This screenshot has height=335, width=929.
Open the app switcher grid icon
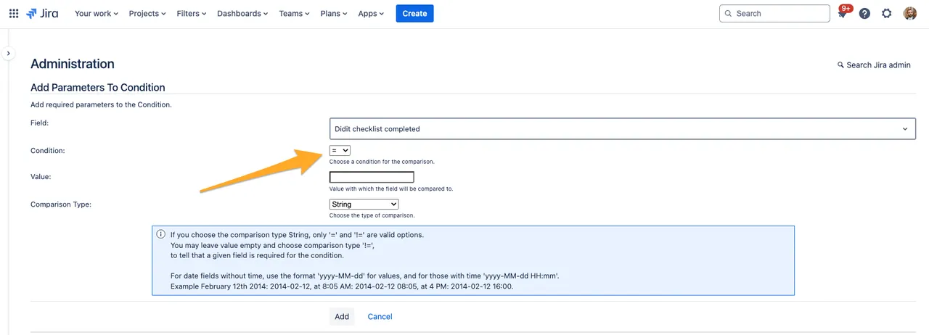point(14,13)
